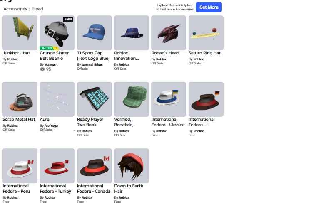Select the Ready Player Two Book image
This screenshot has height=209, width=321.
click(95, 99)
